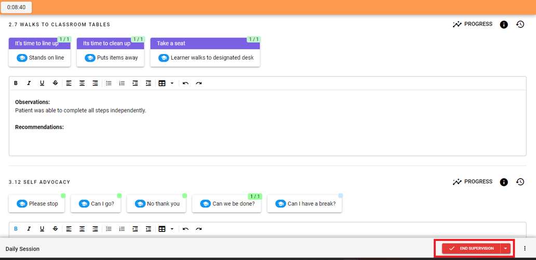Select the "Can I have a break?" target
Image resolution: width=536 pixels, height=260 pixels.
(x=305, y=204)
